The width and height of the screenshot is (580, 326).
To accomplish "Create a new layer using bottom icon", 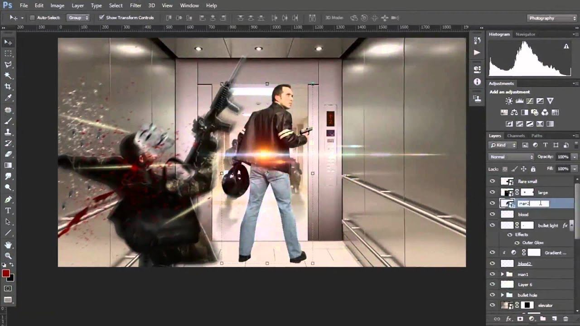I will [x=554, y=319].
